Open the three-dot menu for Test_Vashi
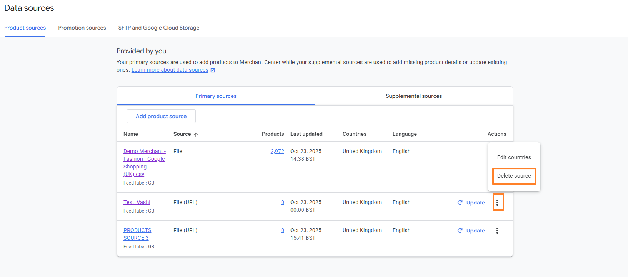The height and width of the screenshot is (277, 628). (x=497, y=203)
